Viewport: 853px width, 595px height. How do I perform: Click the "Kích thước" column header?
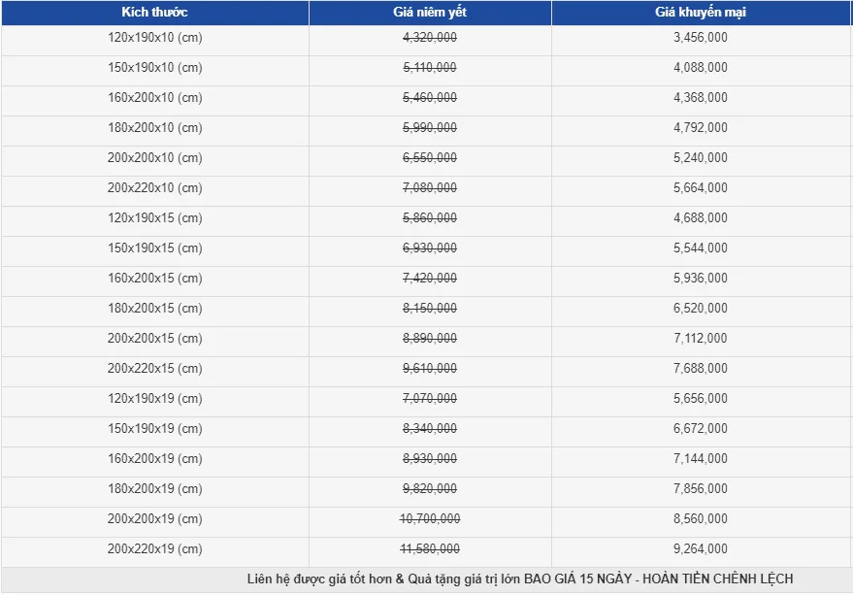coord(154,13)
